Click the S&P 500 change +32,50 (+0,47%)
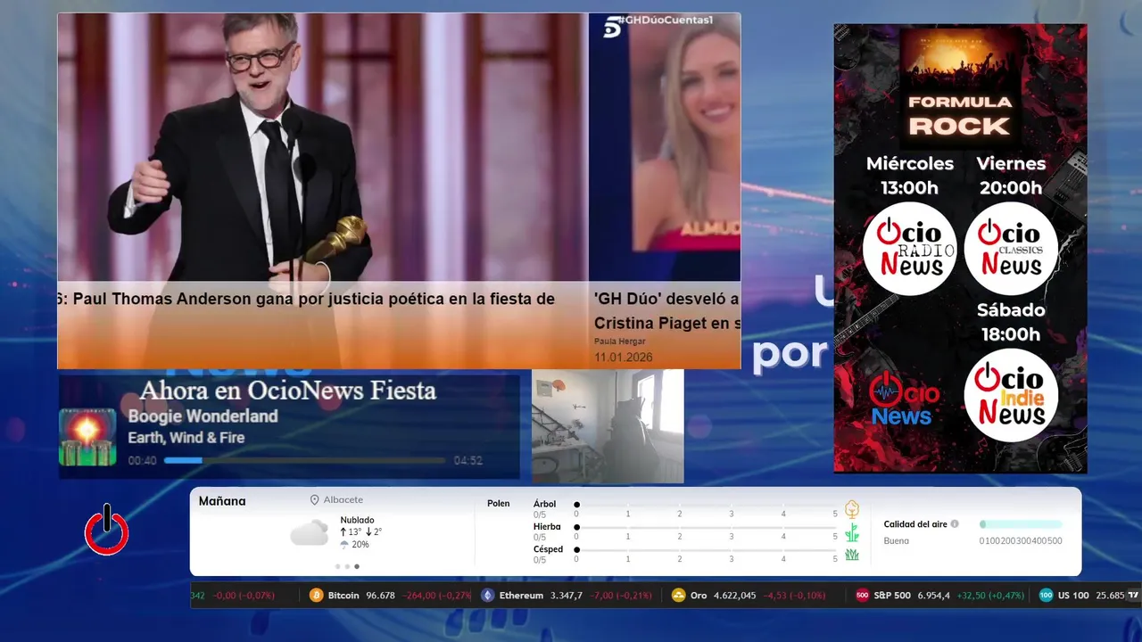The width and height of the screenshot is (1142, 642). pos(989,596)
